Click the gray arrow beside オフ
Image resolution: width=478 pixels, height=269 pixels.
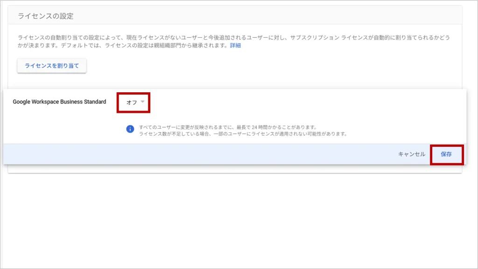pyautogui.click(x=143, y=102)
